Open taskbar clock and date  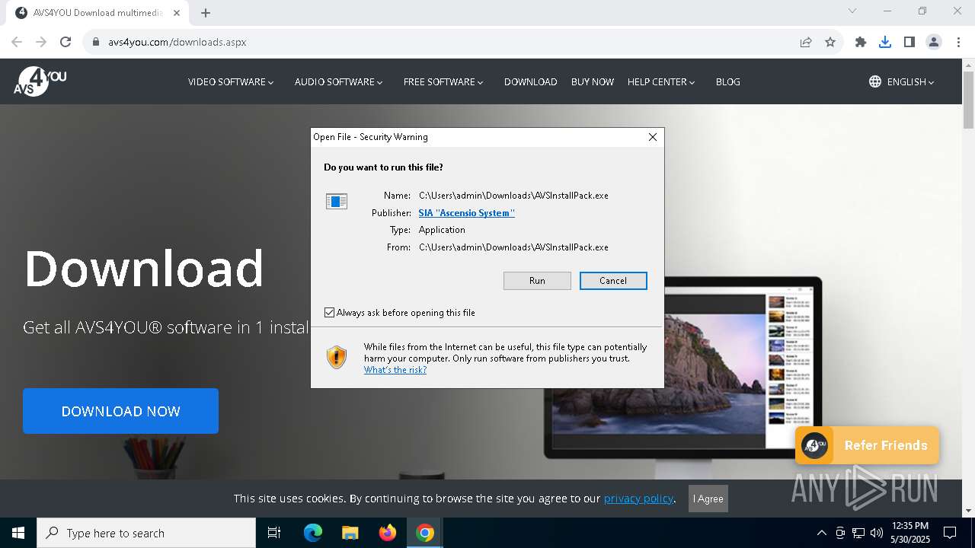(x=909, y=533)
